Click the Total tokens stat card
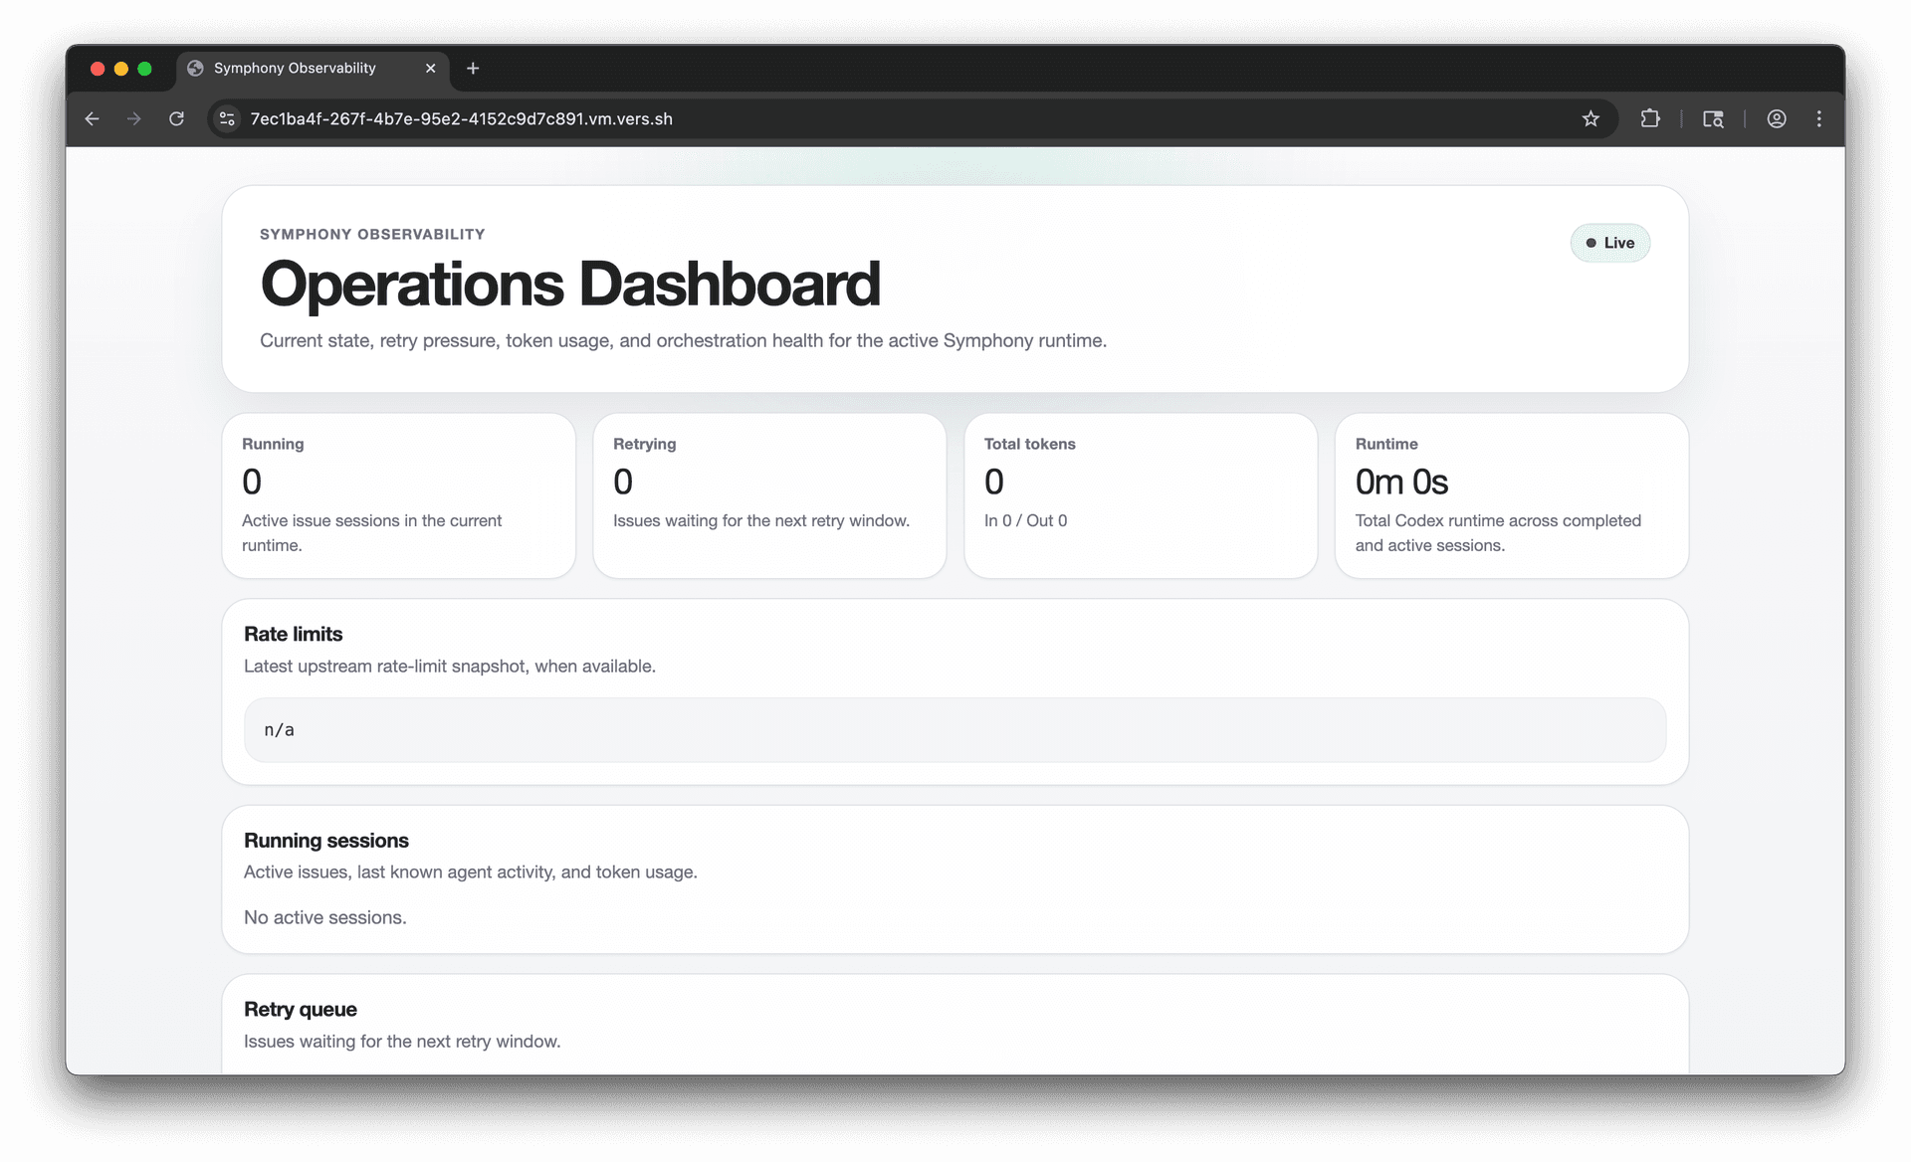The height and width of the screenshot is (1162, 1911). pos(1140,494)
